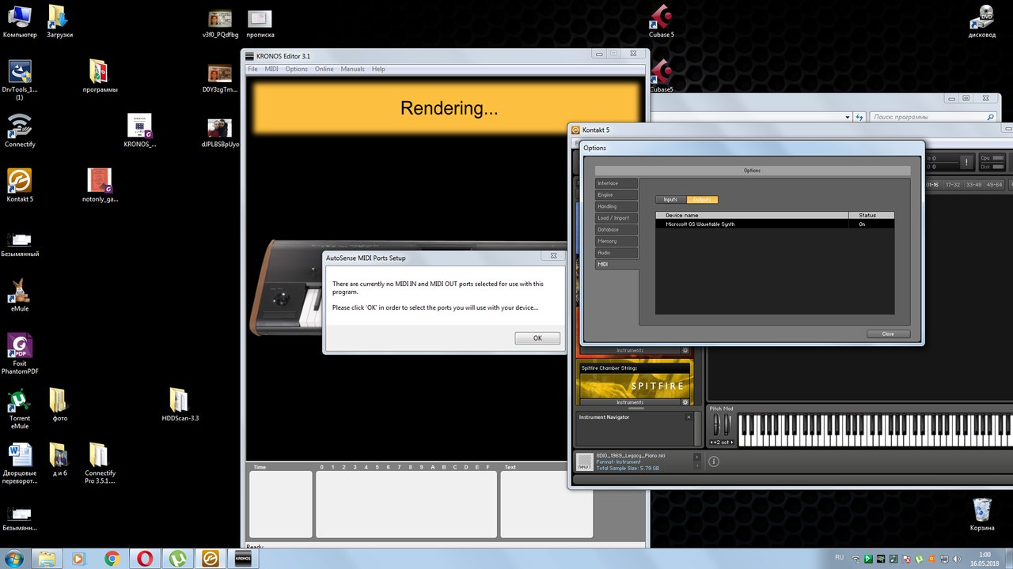Viewport: 1013px width, 569px height.
Task: Select the Outputs tab in MIDI options
Action: click(702, 200)
